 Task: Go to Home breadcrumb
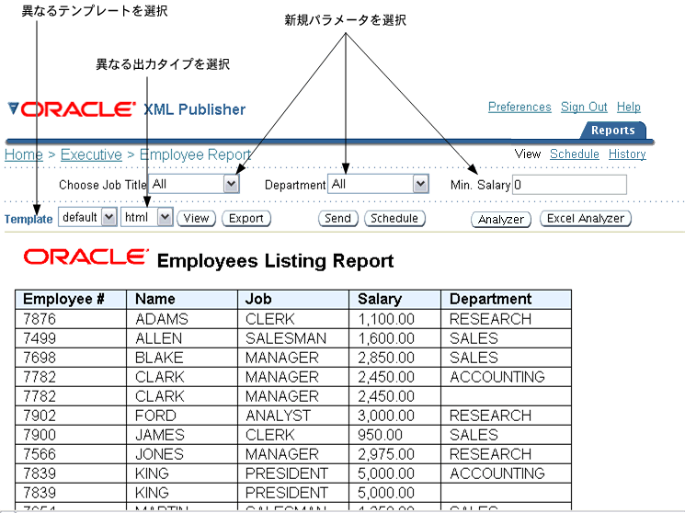click(24, 154)
